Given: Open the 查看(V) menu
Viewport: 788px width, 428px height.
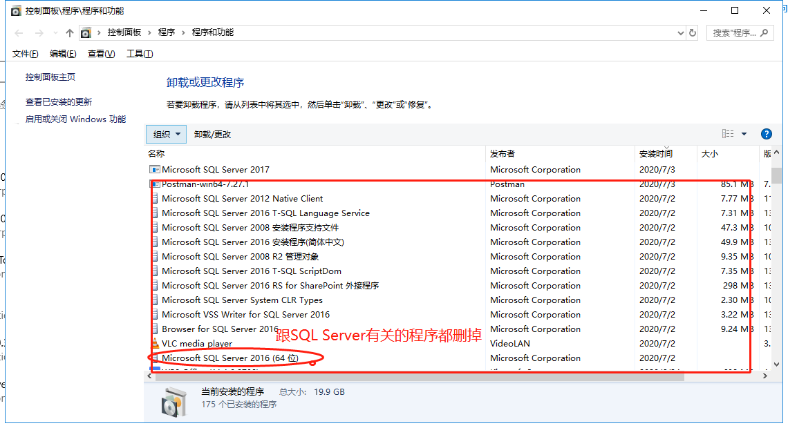Looking at the screenshot, I should click(101, 54).
